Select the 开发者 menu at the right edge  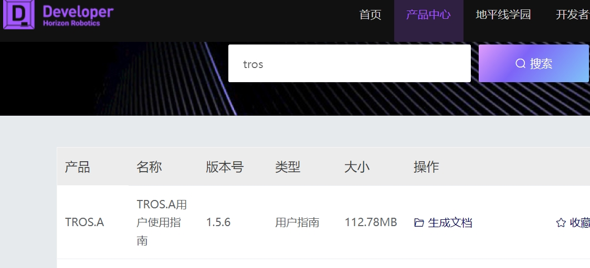[x=572, y=15]
